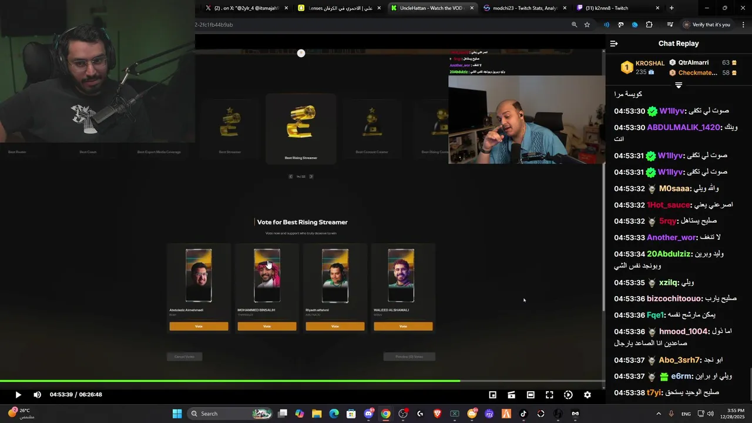The width and height of the screenshot is (752, 423).
Task: Mute the video volume
Action: 37,395
